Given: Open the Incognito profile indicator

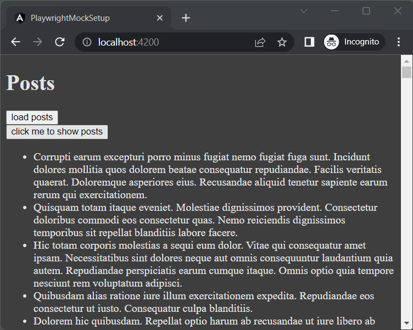Looking at the screenshot, I should point(355,42).
